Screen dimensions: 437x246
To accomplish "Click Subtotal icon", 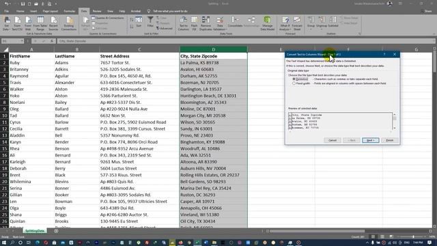I will [333, 22].
